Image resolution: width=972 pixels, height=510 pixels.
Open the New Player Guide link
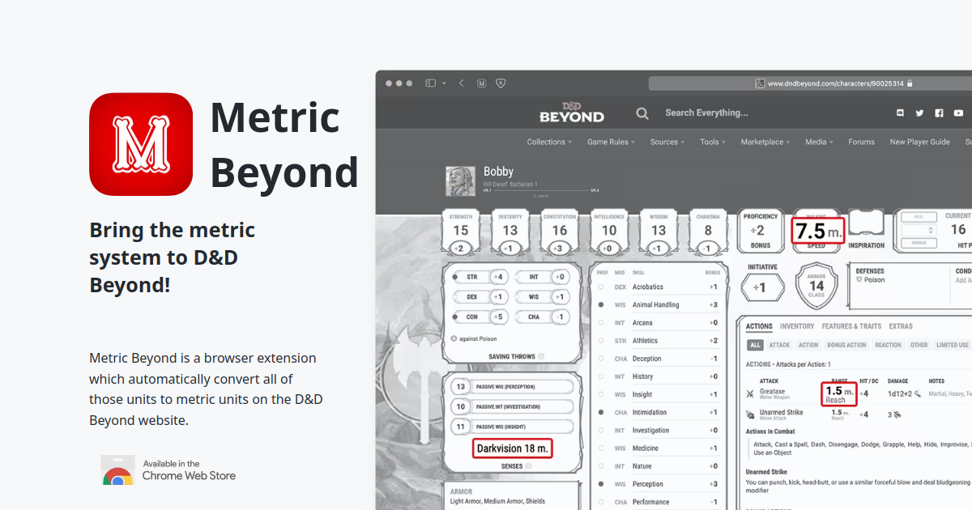click(x=919, y=142)
